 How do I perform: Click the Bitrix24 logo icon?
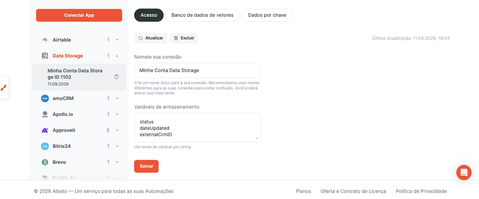pyautogui.click(x=45, y=146)
